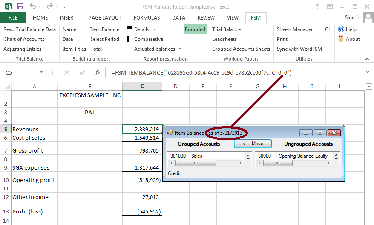Click 301000 Sales grouped account row
374x225 pixels.
click(x=206, y=156)
